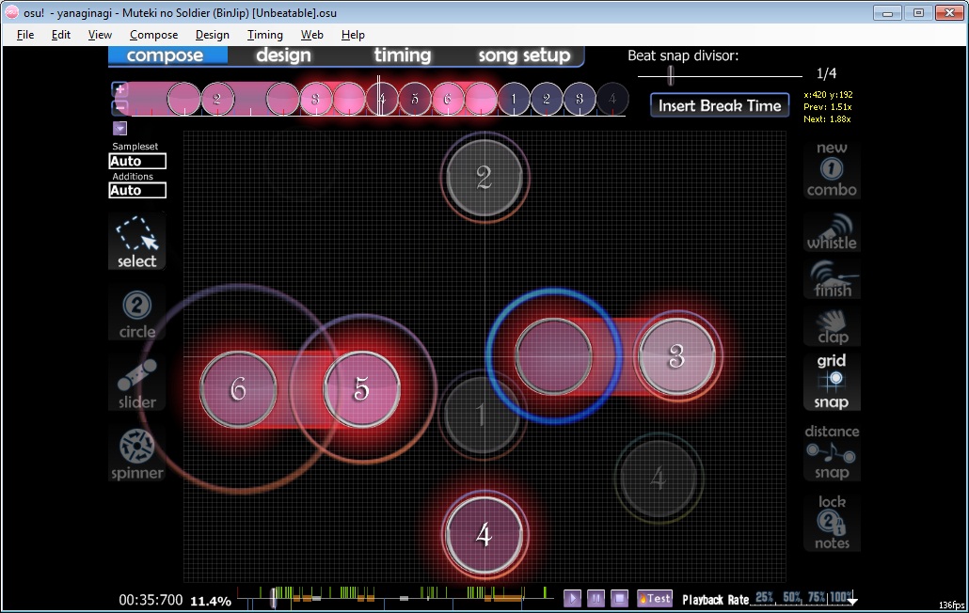The height and width of the screenshot is (613, 969).
Task: Open the Timing menu
Action: (264, 35)
